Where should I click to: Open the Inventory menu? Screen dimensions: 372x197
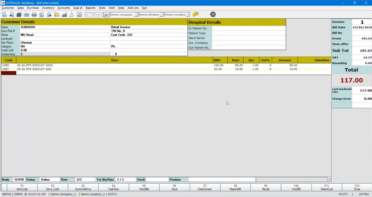[48, 8]
